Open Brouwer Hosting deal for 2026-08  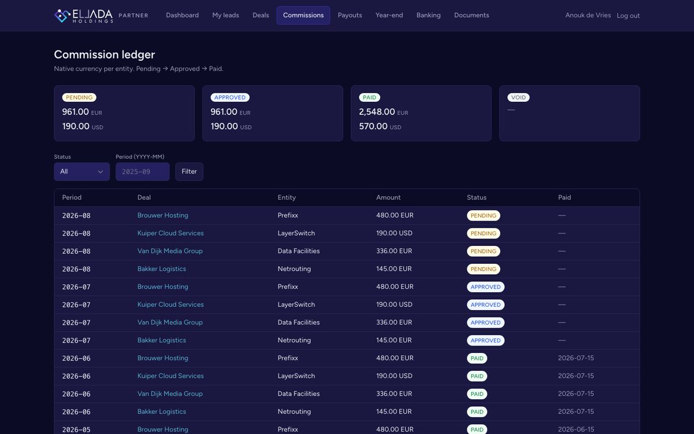(x=163, y=215)
